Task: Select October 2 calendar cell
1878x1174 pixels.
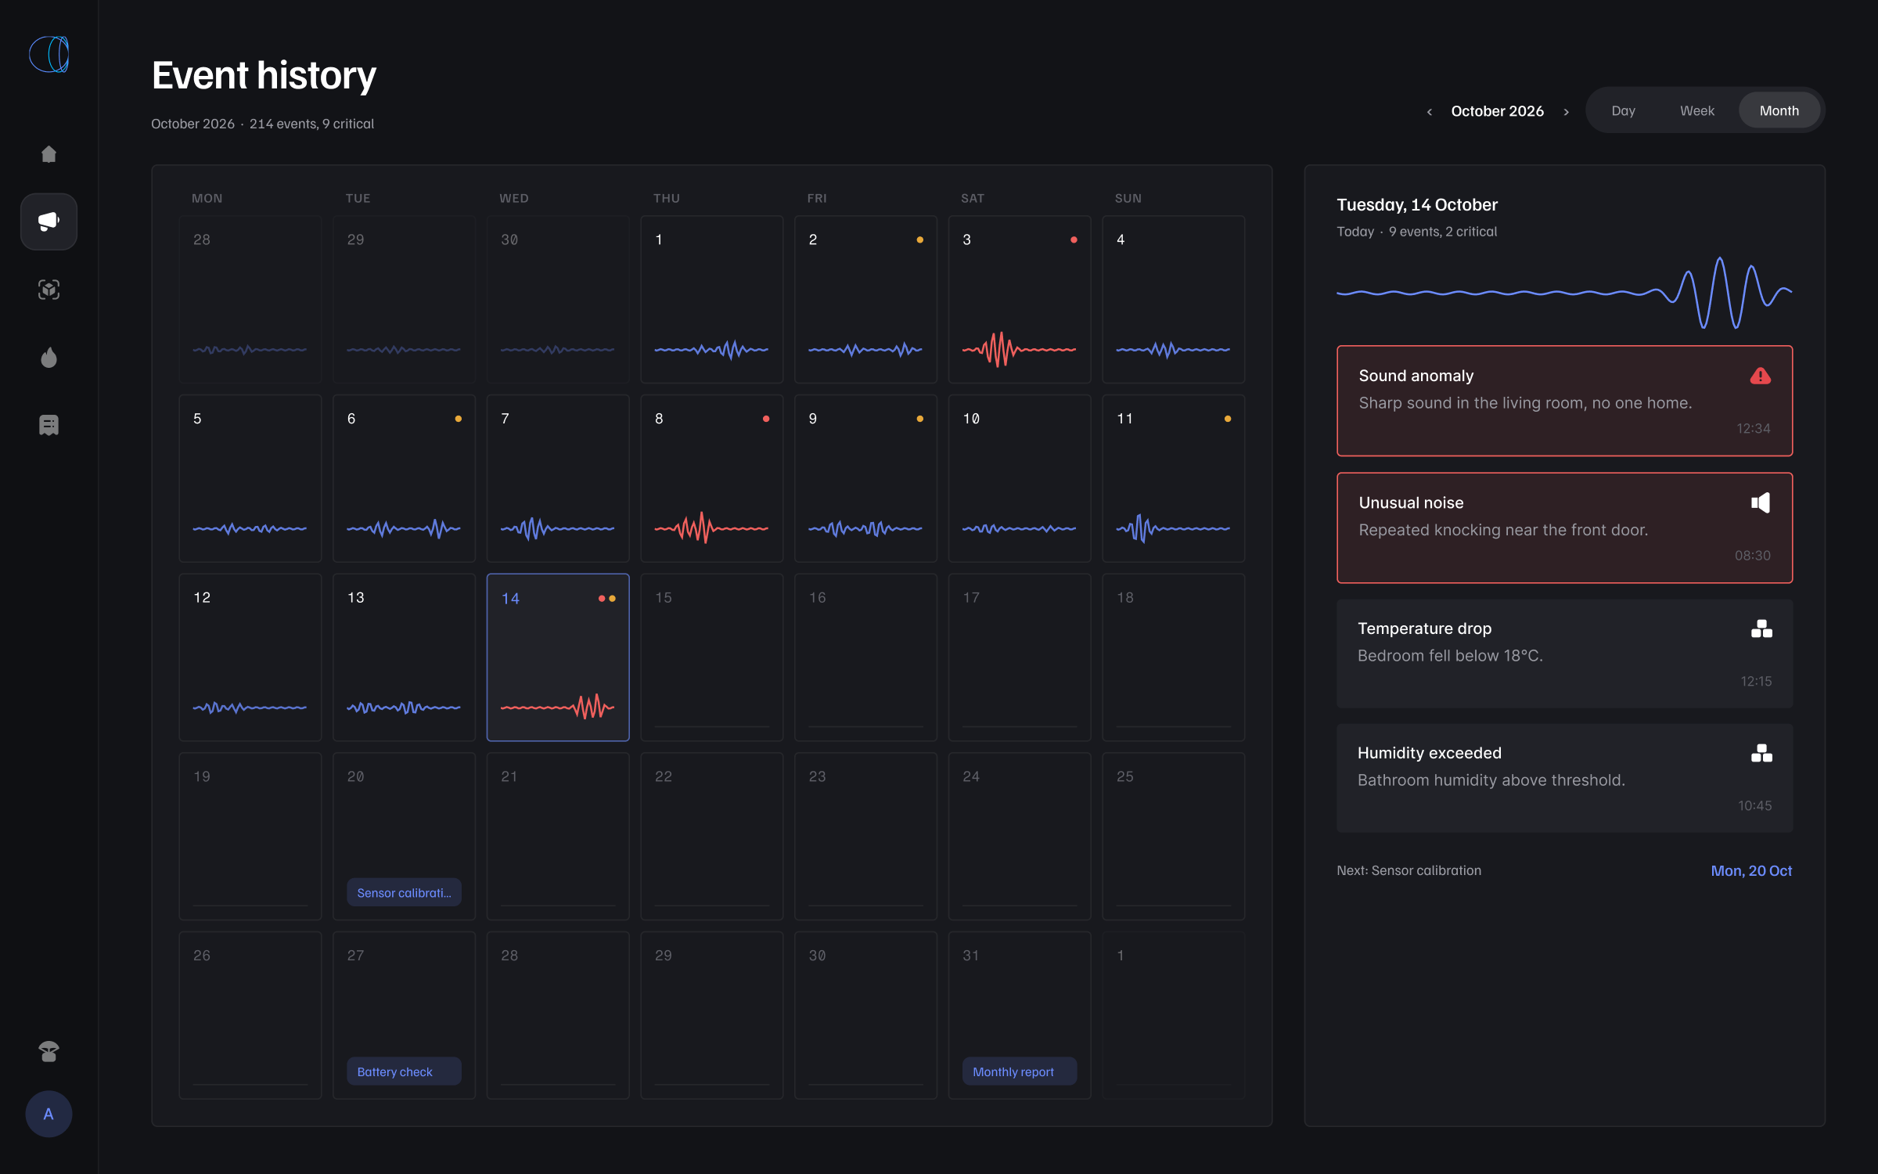Action: pyautogui.click(x=865, y=300)
